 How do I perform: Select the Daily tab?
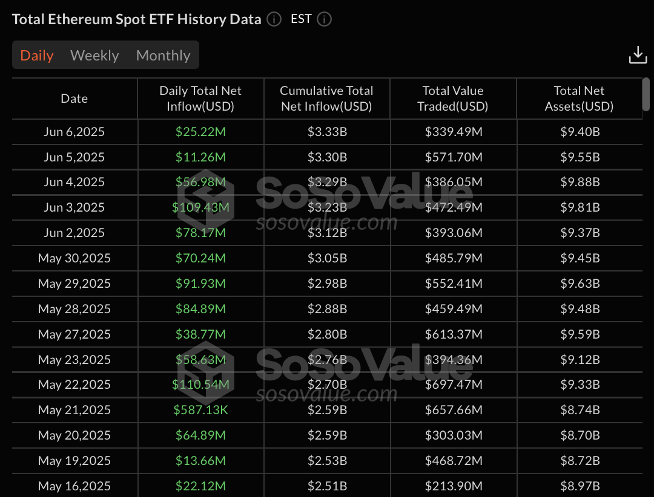click(37, 56)
